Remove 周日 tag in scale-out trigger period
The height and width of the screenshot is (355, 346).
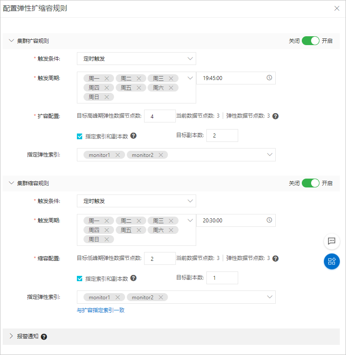pyautogui.click(x=106, y=97)
